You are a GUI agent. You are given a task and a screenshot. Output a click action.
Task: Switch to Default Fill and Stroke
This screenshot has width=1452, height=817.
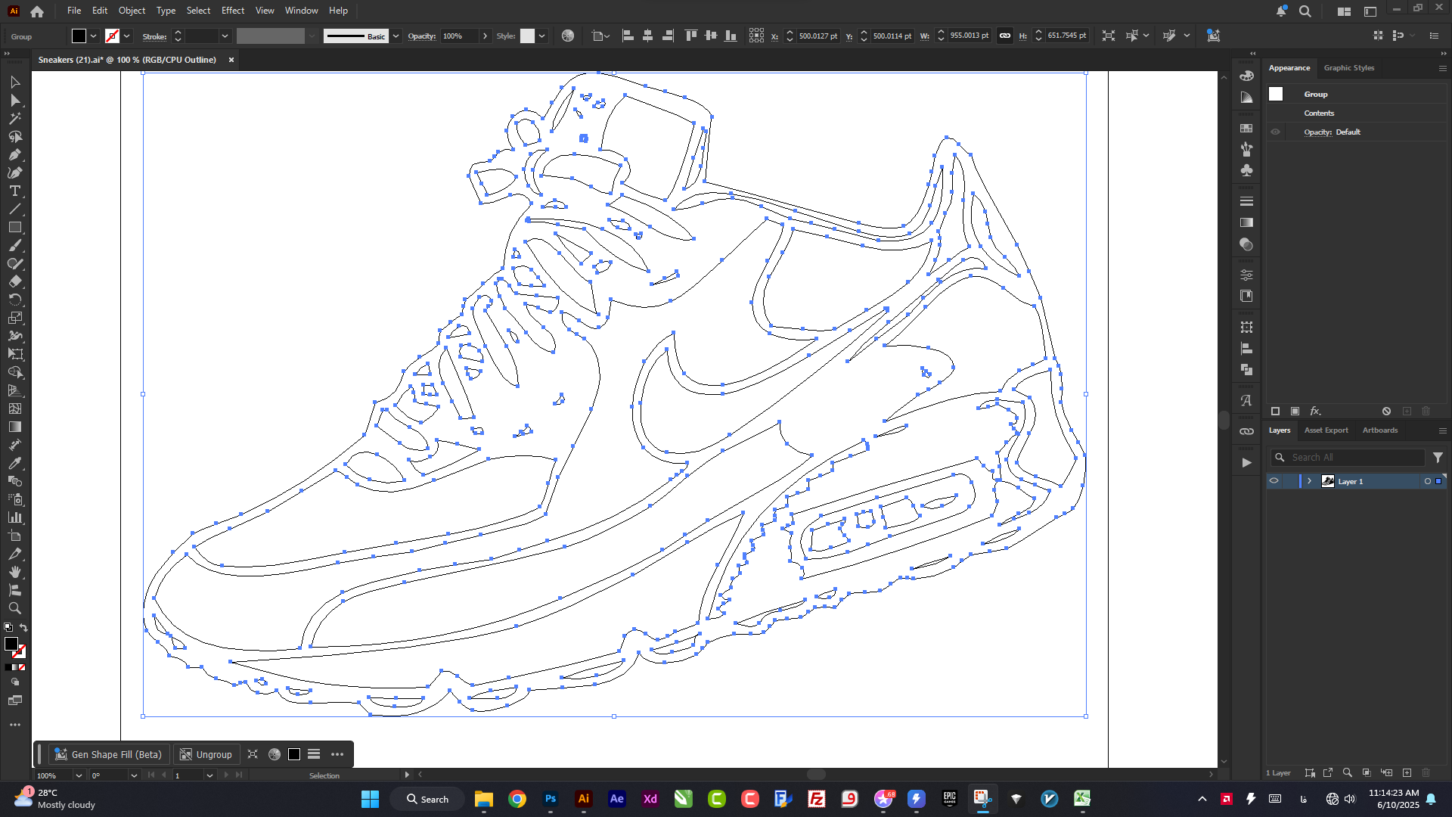click(8, 628)
